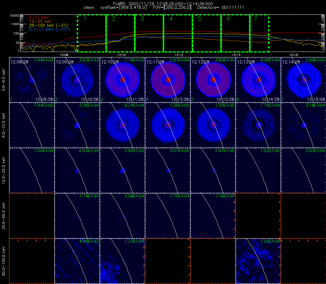Open the 3-6 keV image starting 12:10:28
This screenshot has width=326, height=284.
[123, 80]
